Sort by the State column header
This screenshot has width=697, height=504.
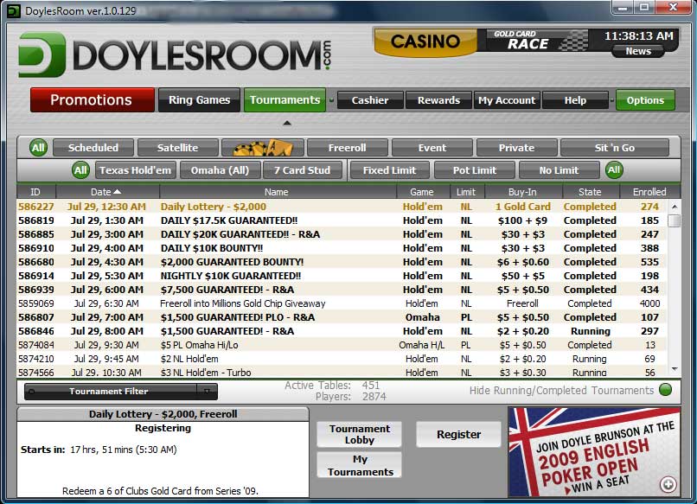point(590,192)
